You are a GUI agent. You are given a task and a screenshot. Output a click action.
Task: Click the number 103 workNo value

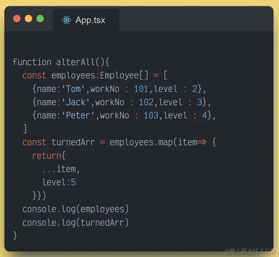pos(151,115)
